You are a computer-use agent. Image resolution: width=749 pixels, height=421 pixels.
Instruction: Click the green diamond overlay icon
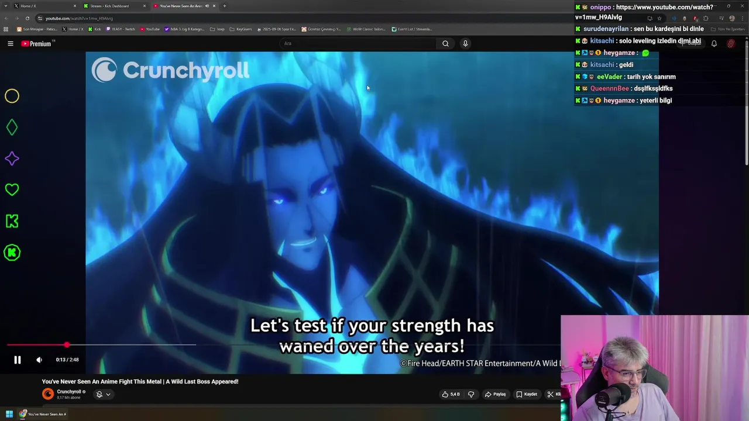(12, 127)
